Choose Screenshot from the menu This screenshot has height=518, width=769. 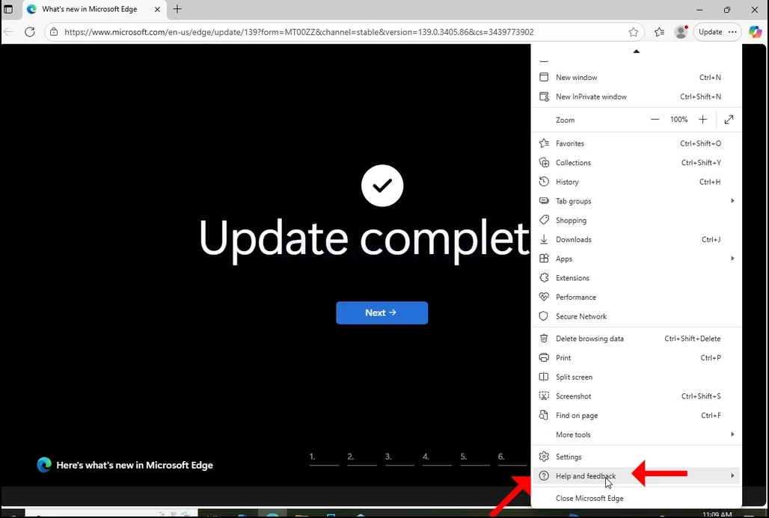click(636, 396)
